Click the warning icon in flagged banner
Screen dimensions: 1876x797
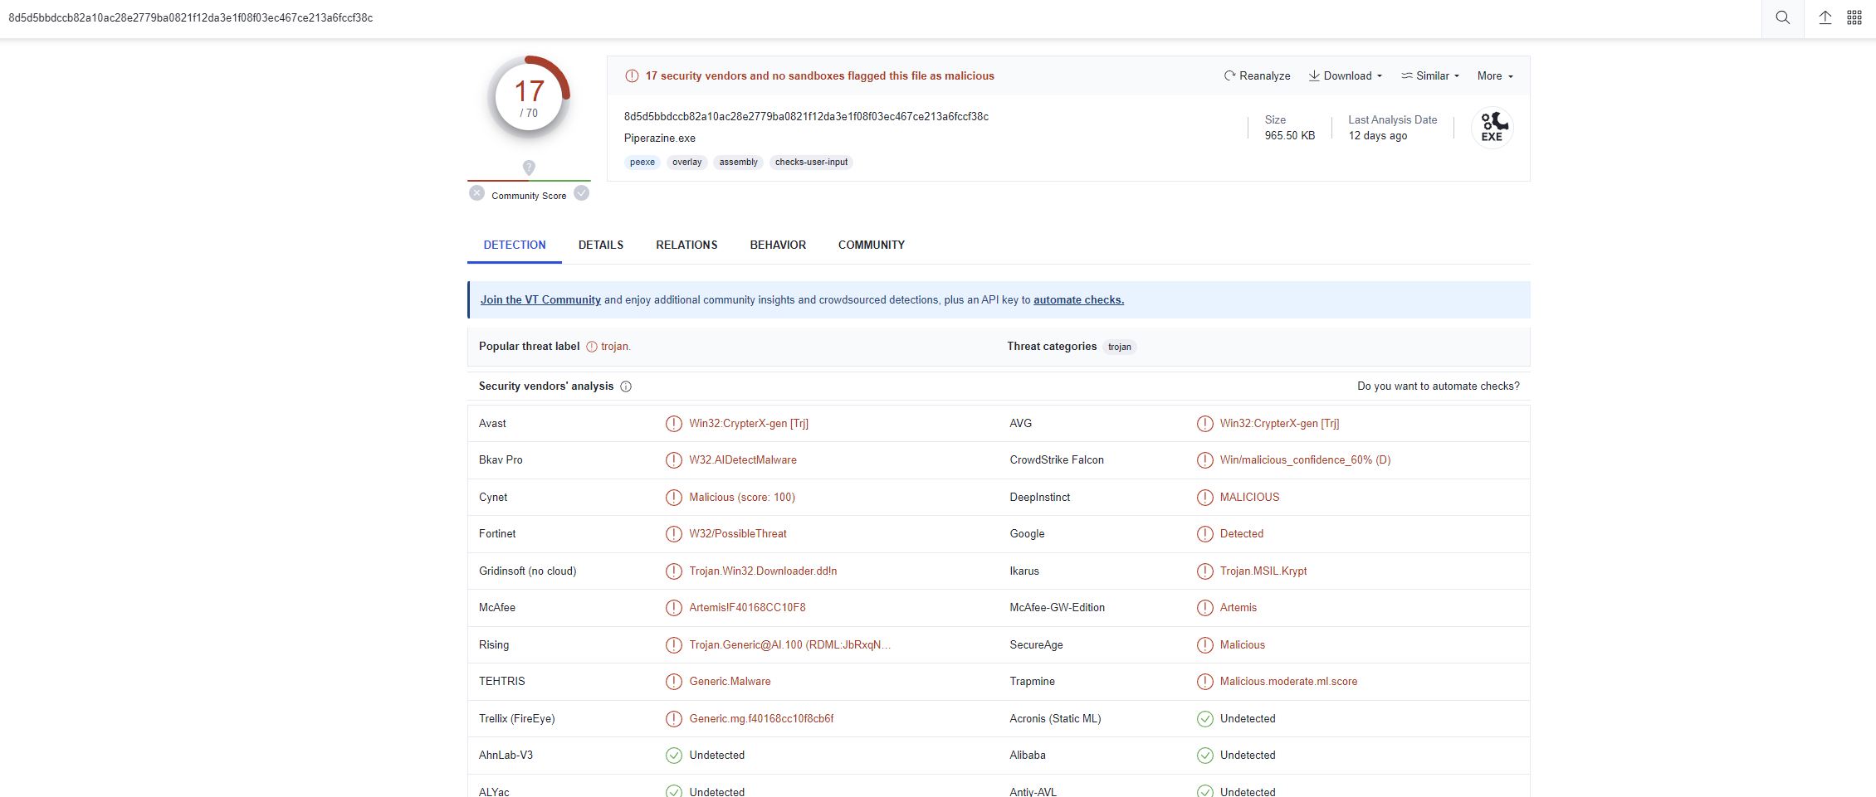(632, 76)
